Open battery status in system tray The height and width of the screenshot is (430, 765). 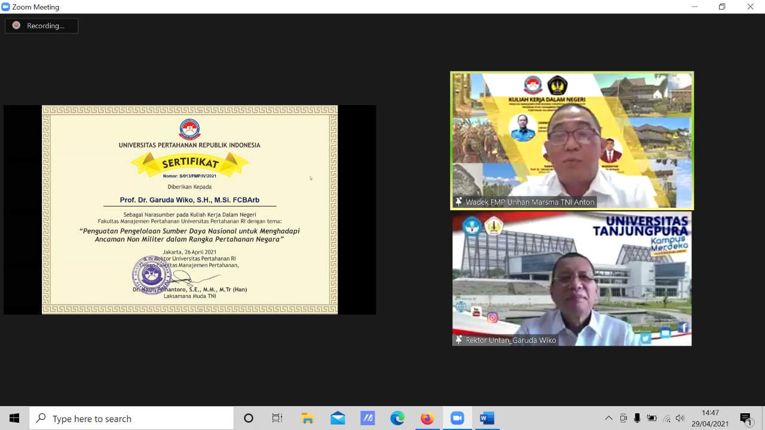coord(652,419)
